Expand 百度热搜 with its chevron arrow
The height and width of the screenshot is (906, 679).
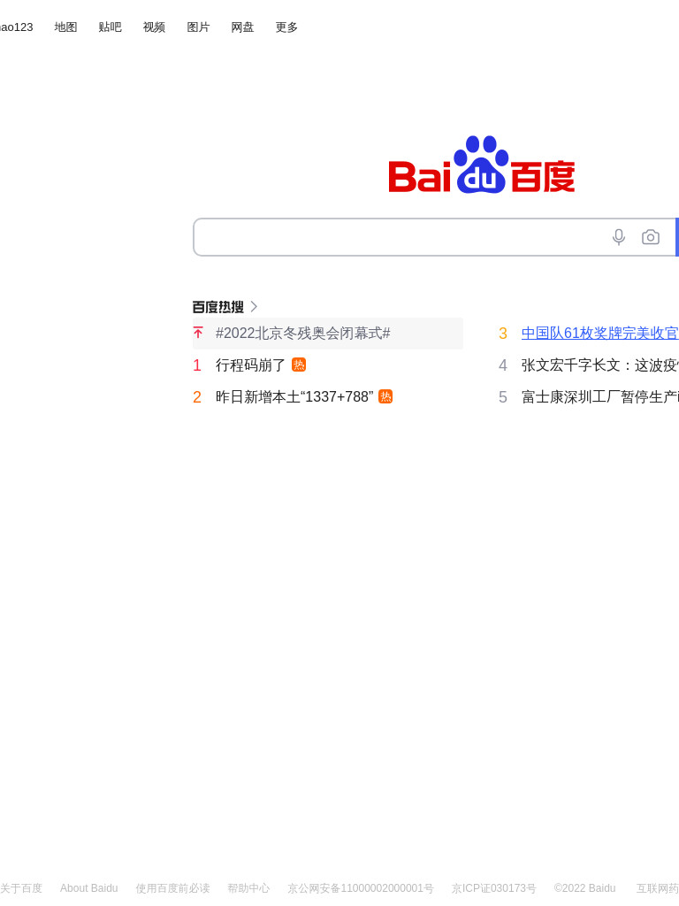[x=254, y=306]
